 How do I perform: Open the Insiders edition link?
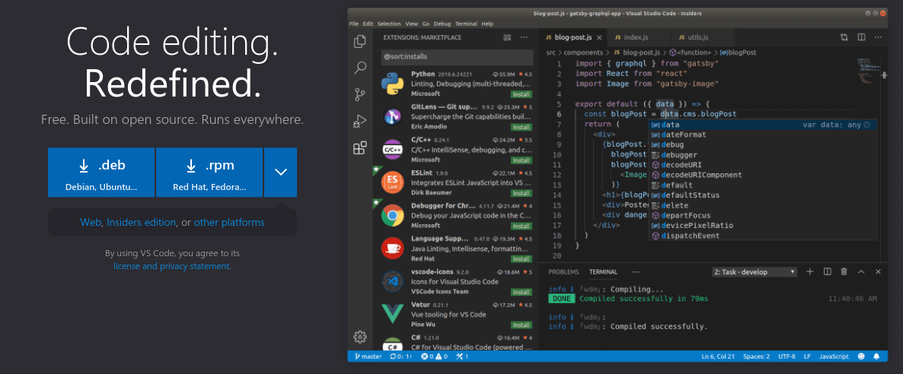tap(142, 222)
